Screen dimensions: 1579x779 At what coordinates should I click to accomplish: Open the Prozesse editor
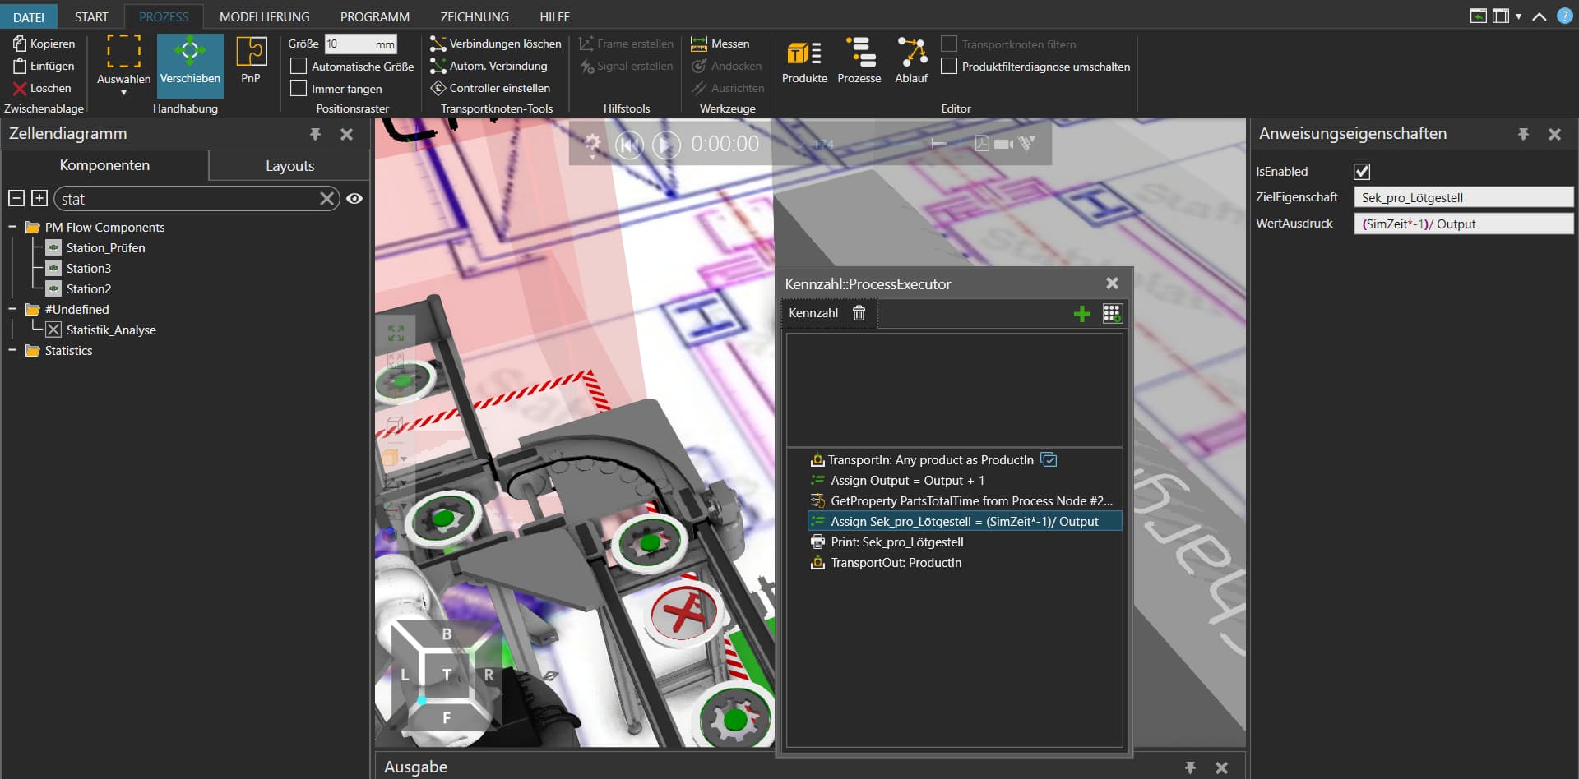pyautogui.click(x=859, y=60)
